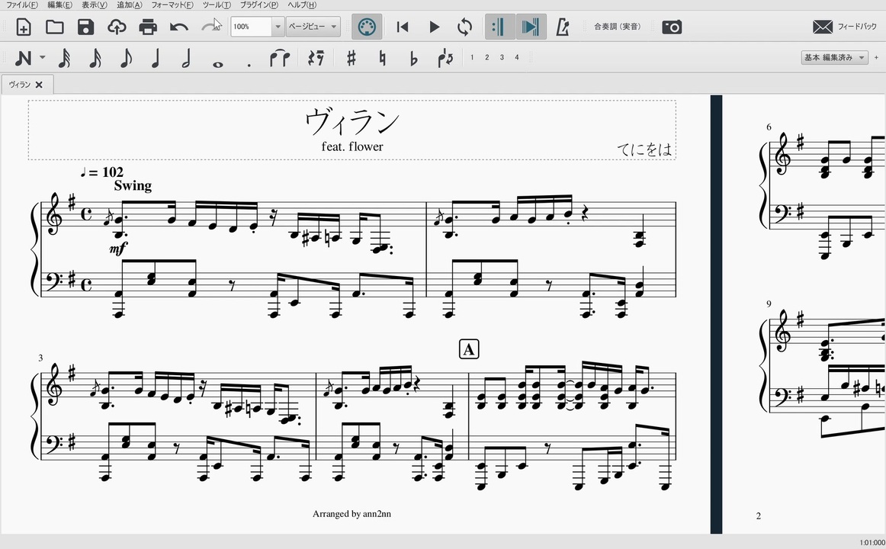Select the composer text てにをは
The height and width of the screenshot is (549, 886).
click(x=644, y=149)
